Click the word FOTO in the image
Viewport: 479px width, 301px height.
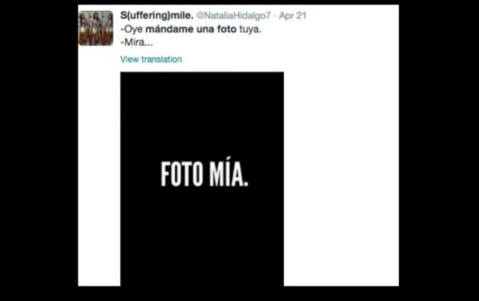182,174
